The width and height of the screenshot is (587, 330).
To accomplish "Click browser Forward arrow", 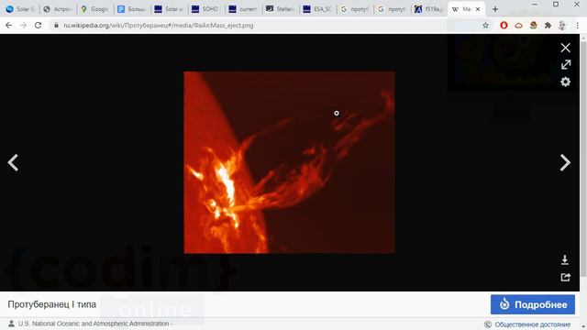I will (23, 25).
